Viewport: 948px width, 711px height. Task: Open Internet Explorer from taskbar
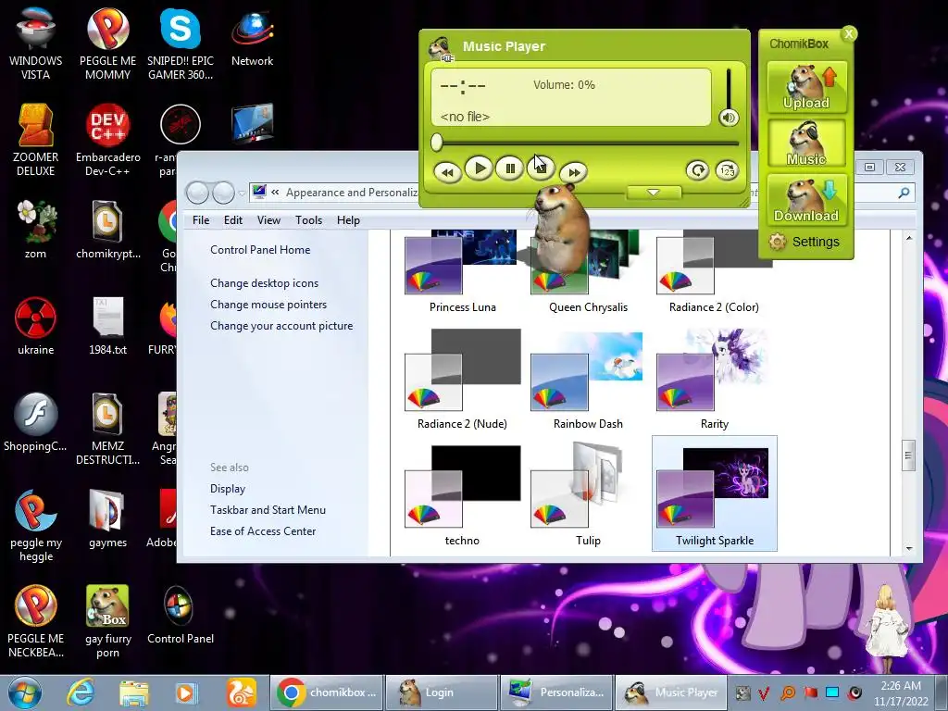coord(81,692)
